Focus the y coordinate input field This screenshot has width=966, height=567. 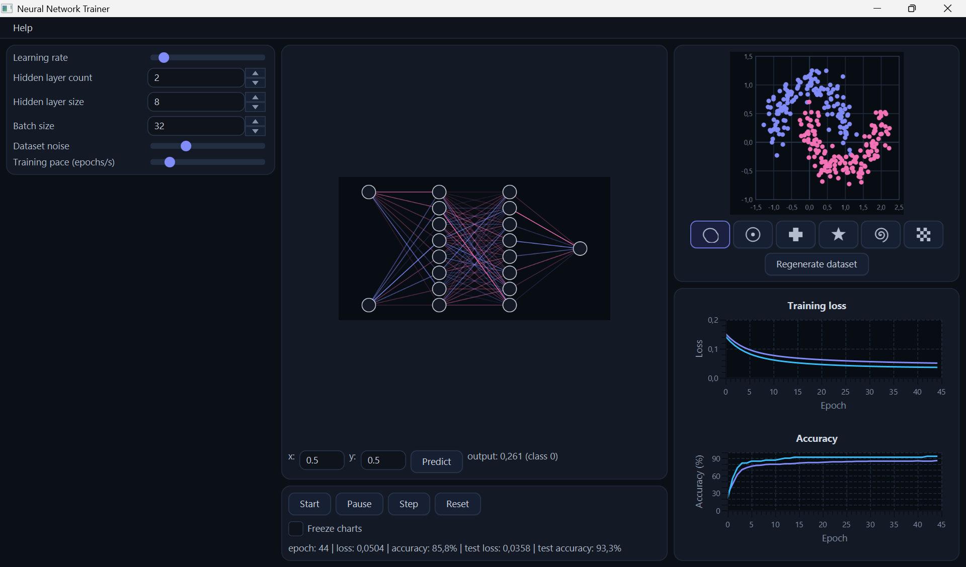[383, 460]
